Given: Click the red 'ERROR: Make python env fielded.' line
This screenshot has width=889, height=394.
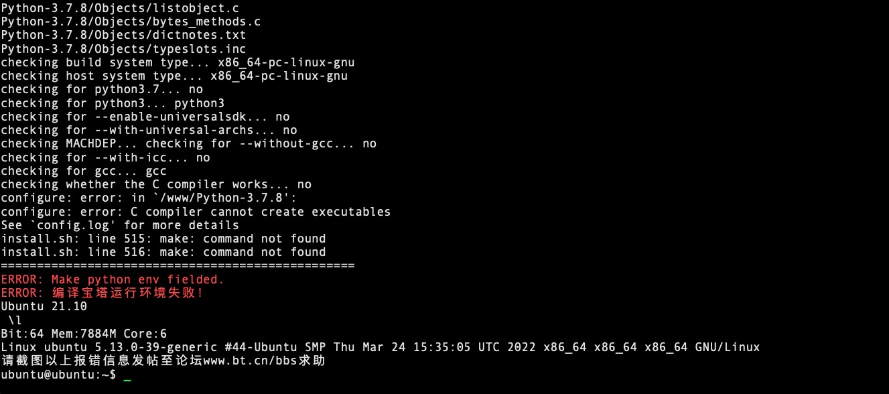Looking at the screenshot, I should tap(113, 279).
